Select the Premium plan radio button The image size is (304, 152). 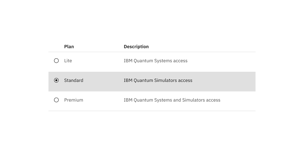pos(56,100)
